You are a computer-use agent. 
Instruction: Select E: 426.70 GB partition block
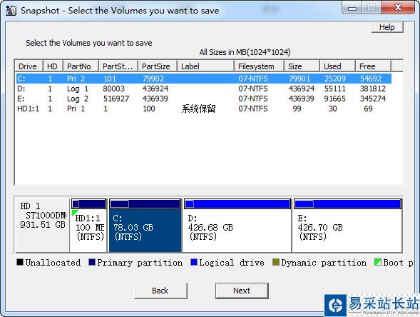tap(347, 226)
